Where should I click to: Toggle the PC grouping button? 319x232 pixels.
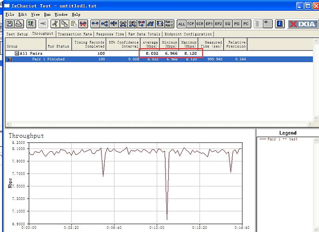click(246, 24)
